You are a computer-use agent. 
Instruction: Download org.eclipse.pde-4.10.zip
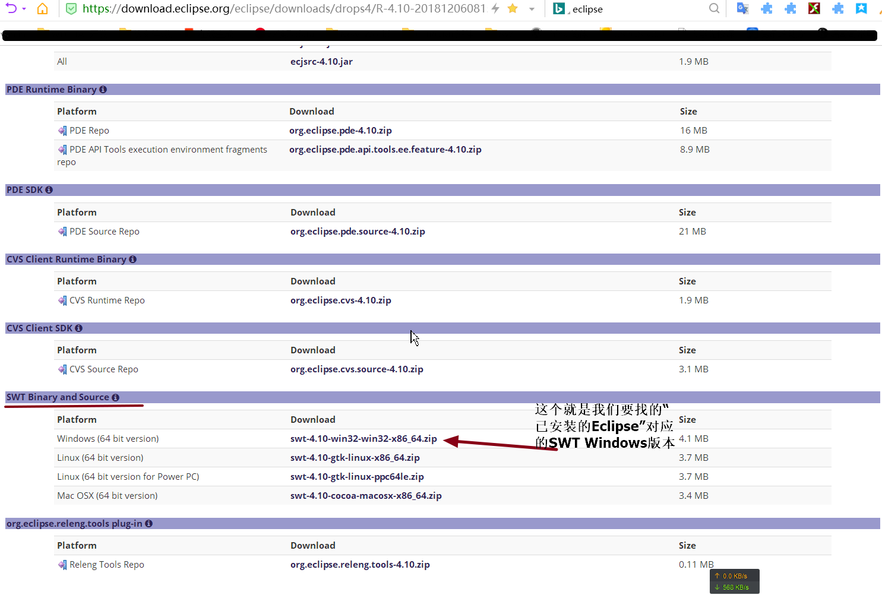[340, 130]
